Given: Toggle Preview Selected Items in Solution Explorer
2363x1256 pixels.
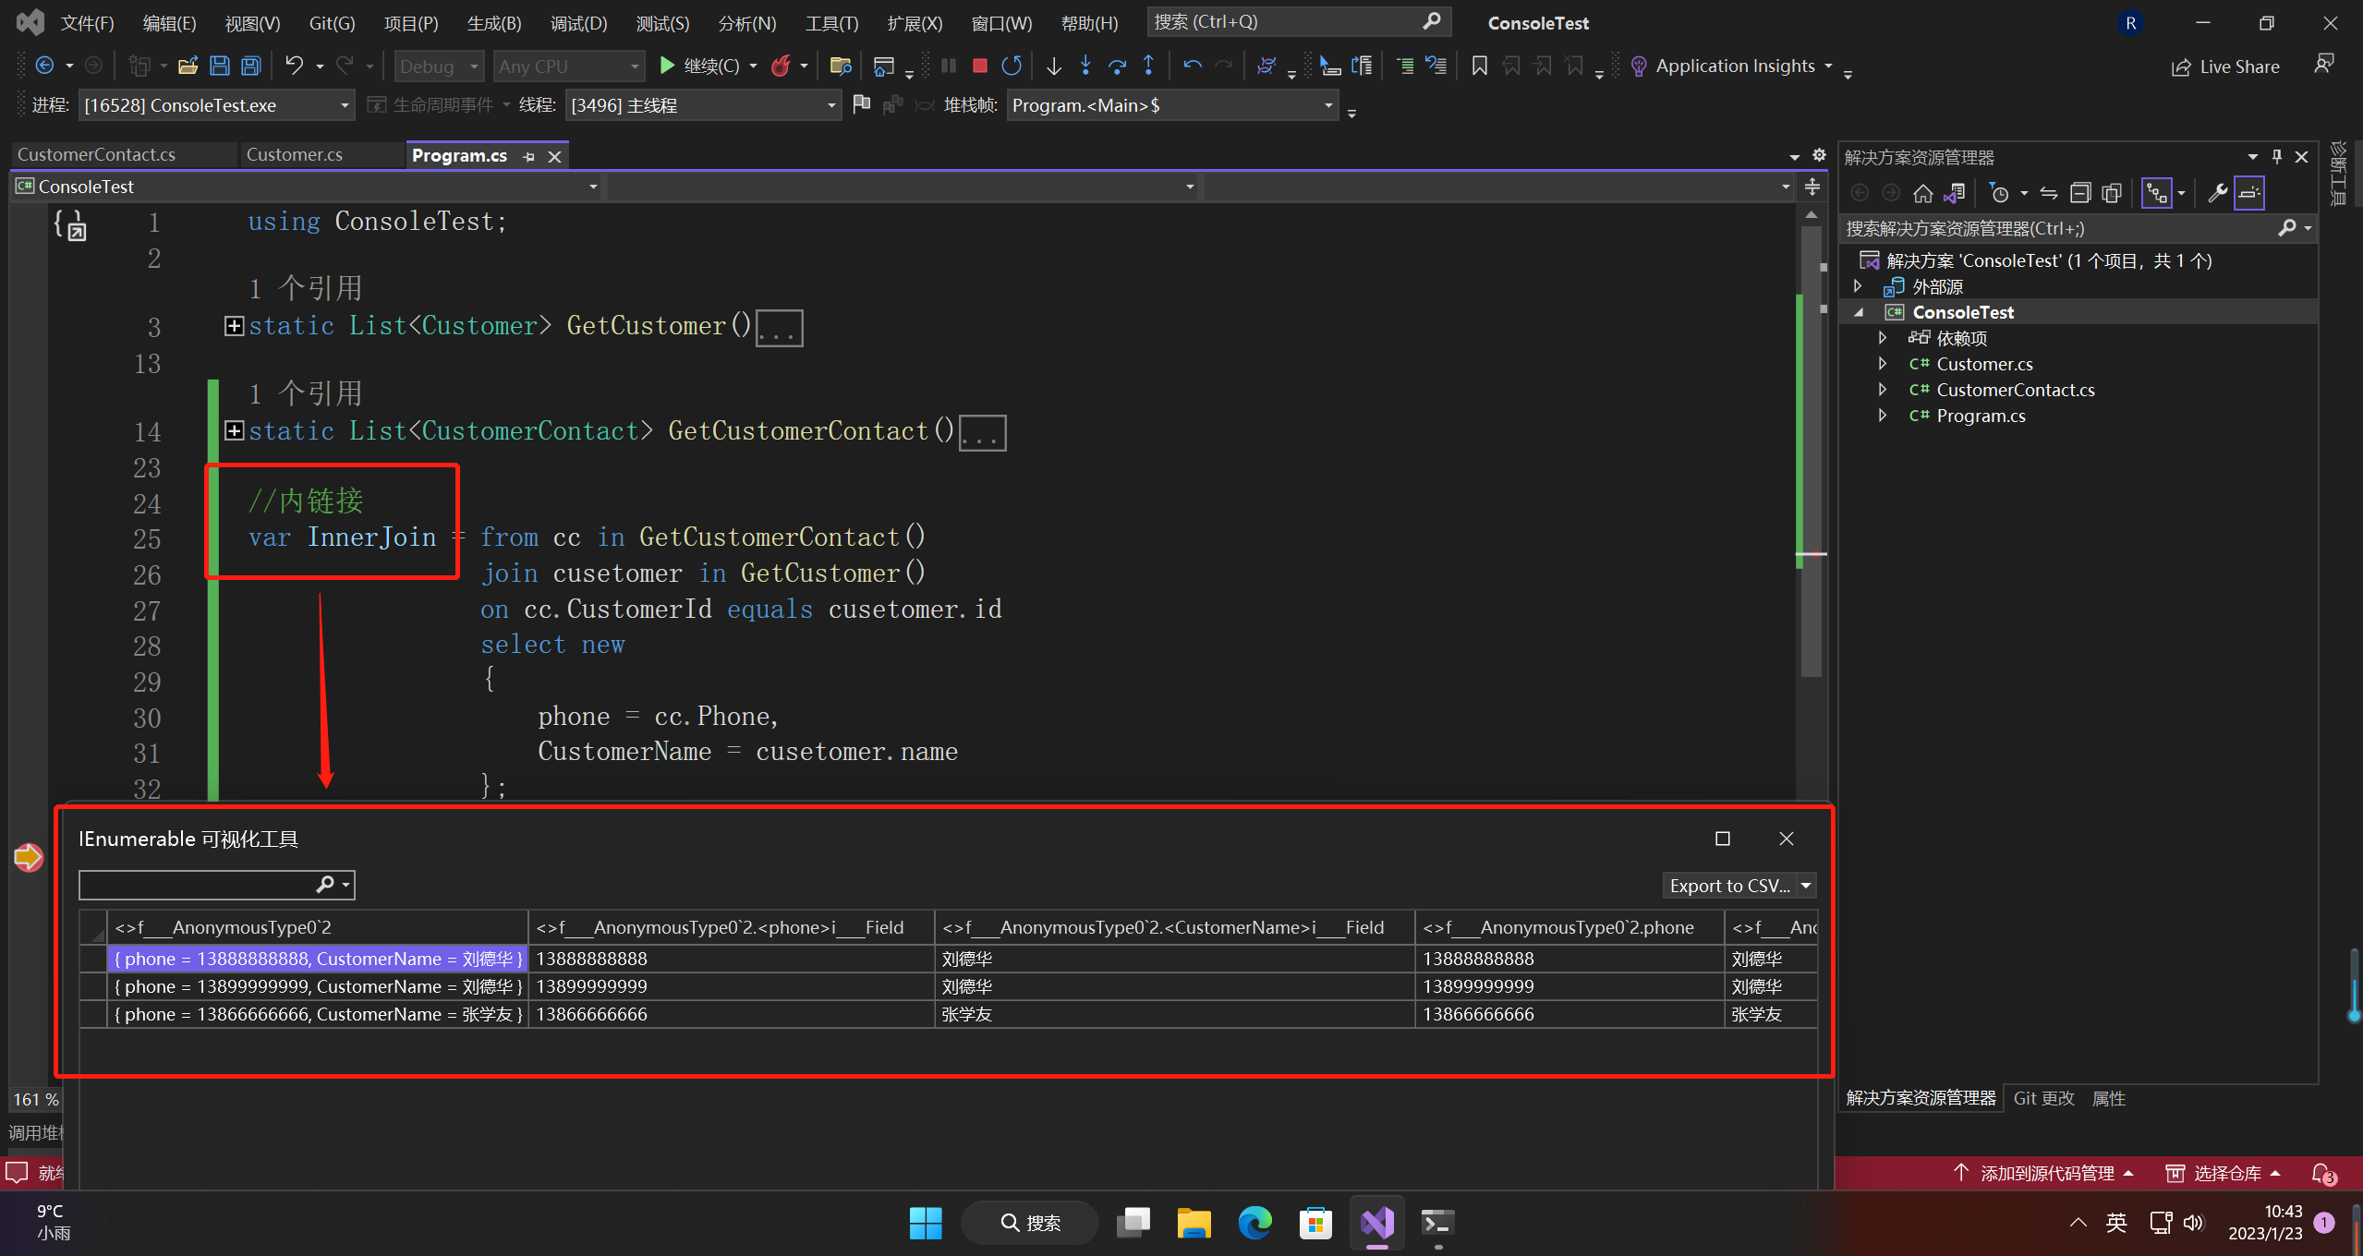Looking at the screenshot, I should pyautogui.click(x=2249, y=193).
